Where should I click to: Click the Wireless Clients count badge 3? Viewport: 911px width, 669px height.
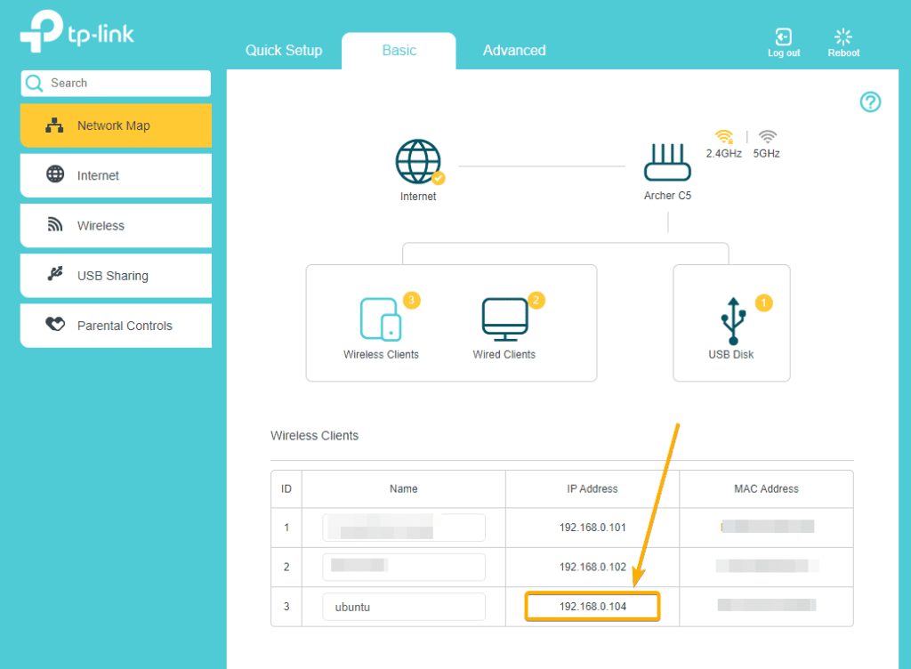[x=411, y=300]
